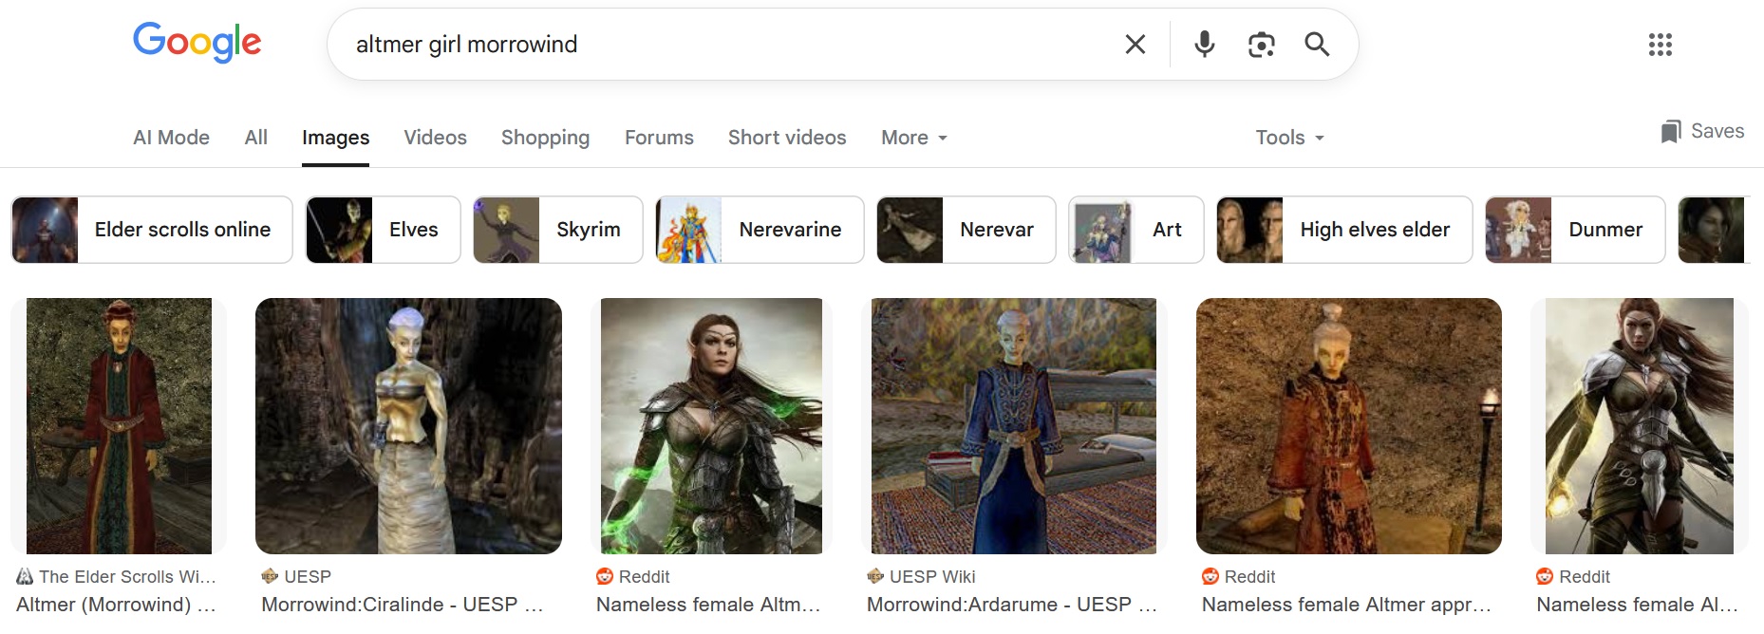Image resolution: width=1764 pixels, height=634 pixels.
Task: Expand the Tools dropdown
Action: (x=1289, y=138)
